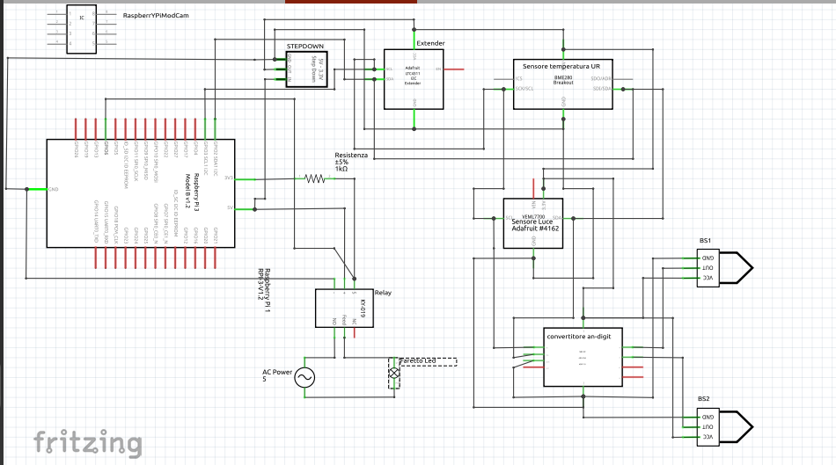Select the BME280 Breakout temperature sensor
This screenshot has height=465, width=836.
coord(563,84)
